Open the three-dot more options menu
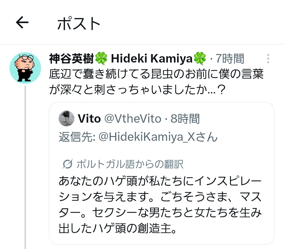The height and width of the screenshot is (249, 284). pos(268,59)
